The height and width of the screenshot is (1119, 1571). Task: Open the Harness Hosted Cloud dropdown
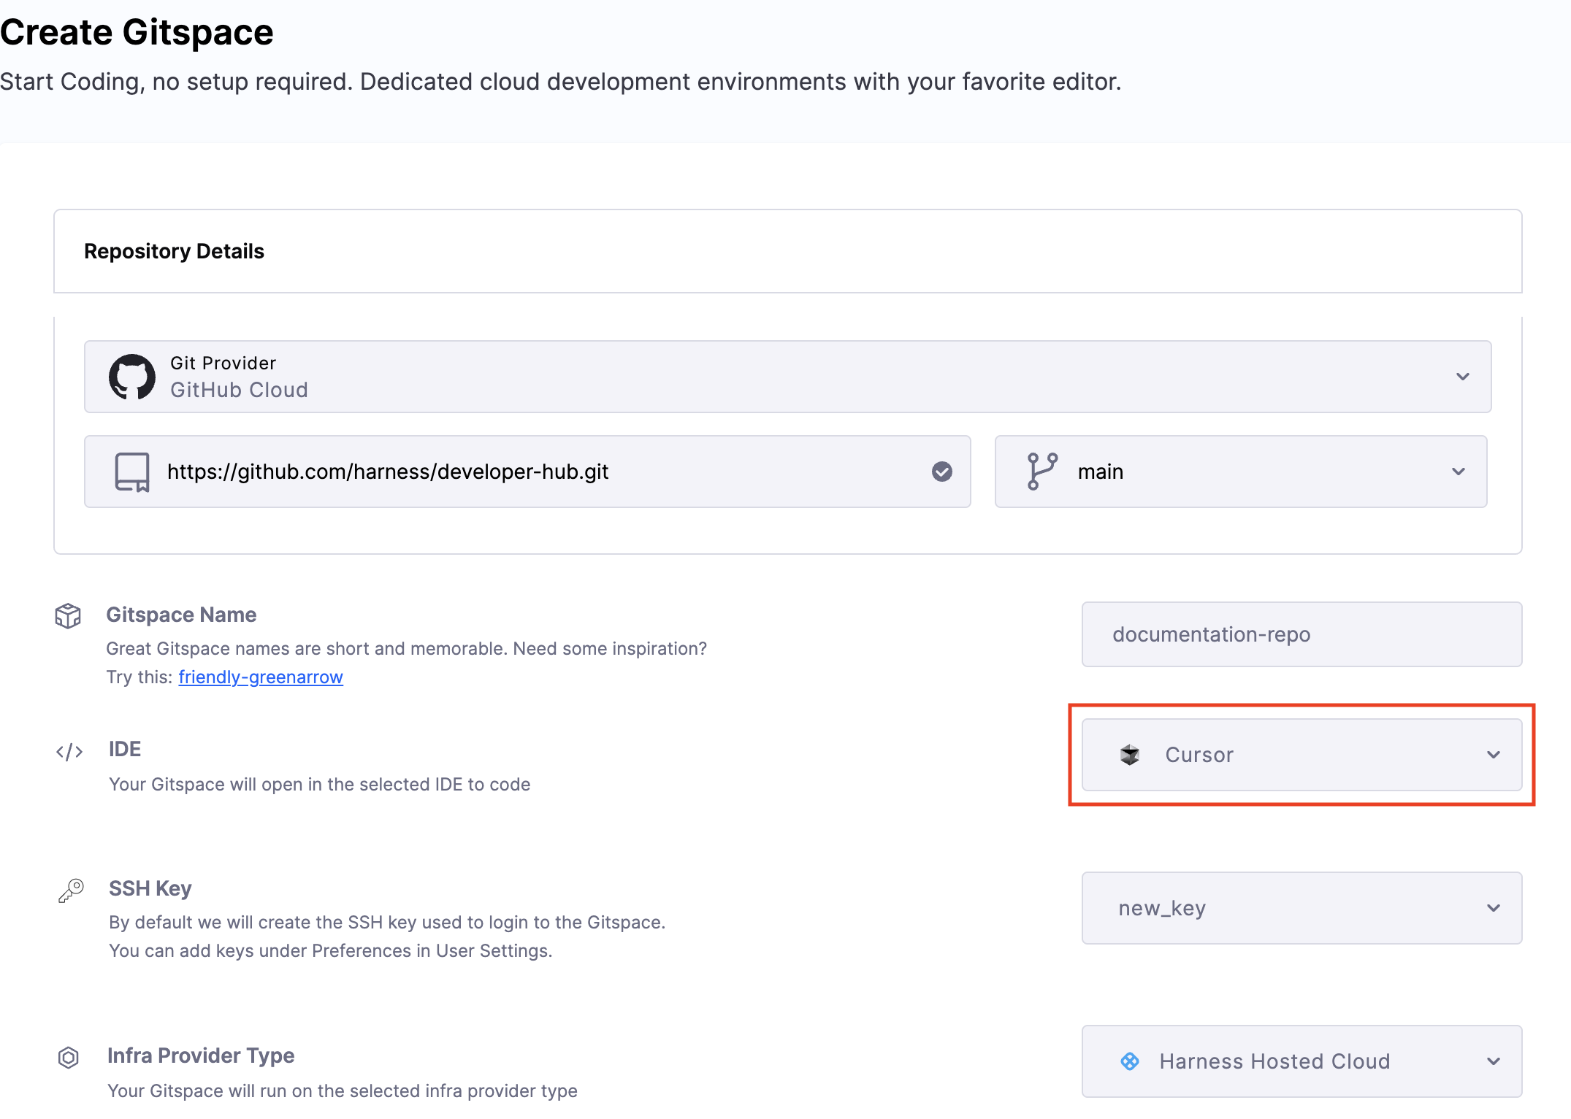1493,1061
